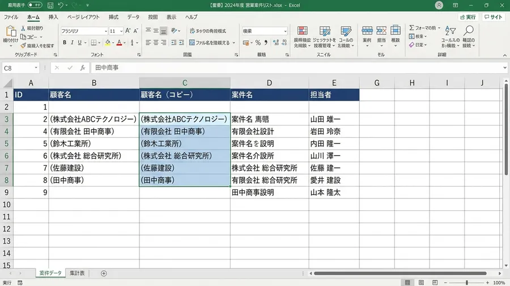Decrease decimal places icon
The height and width of the screenshot is (286, 510).
(x=284, y=42)
